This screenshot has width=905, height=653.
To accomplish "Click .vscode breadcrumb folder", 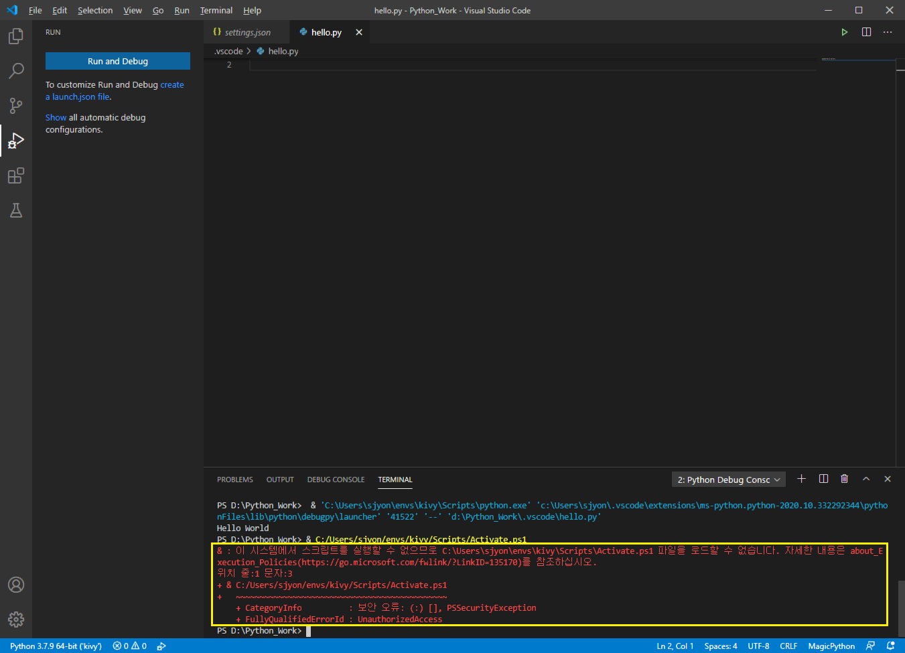I will (x=228, y=51).
